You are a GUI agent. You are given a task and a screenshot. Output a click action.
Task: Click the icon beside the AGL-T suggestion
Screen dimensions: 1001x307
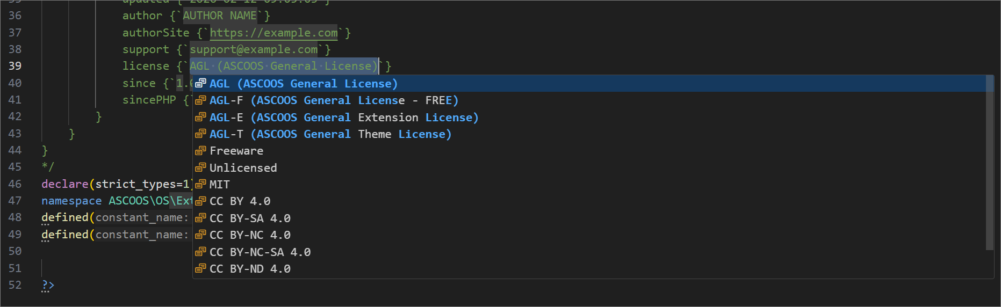coord(200,134)
